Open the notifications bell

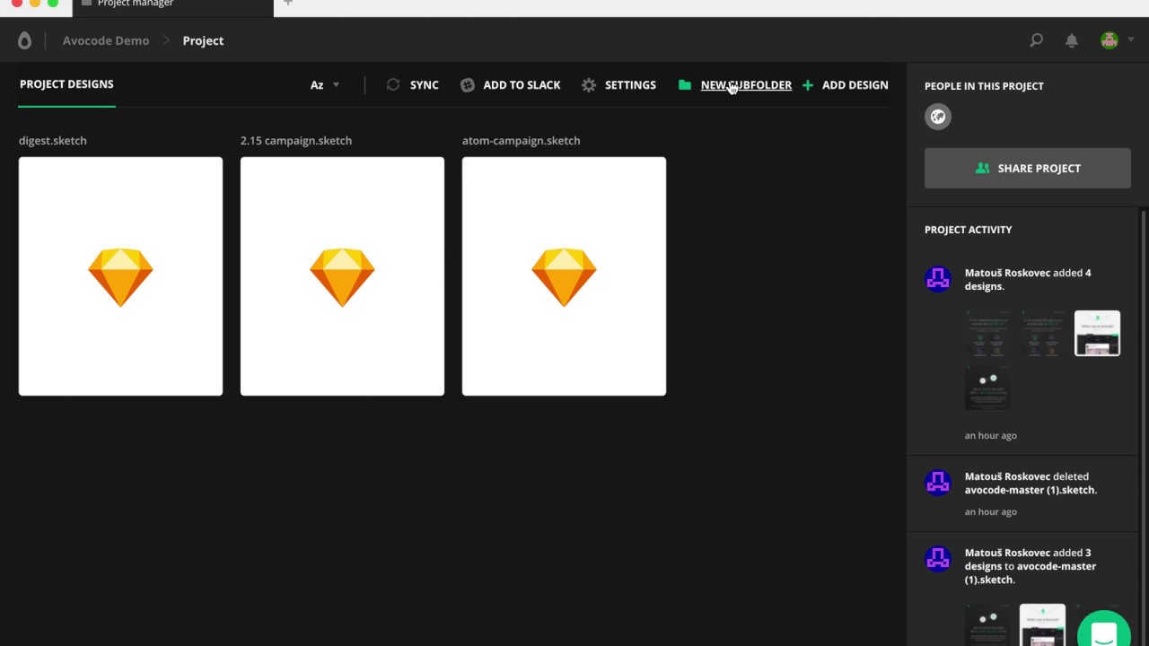pyautogui.click(x=1072, y=40)
